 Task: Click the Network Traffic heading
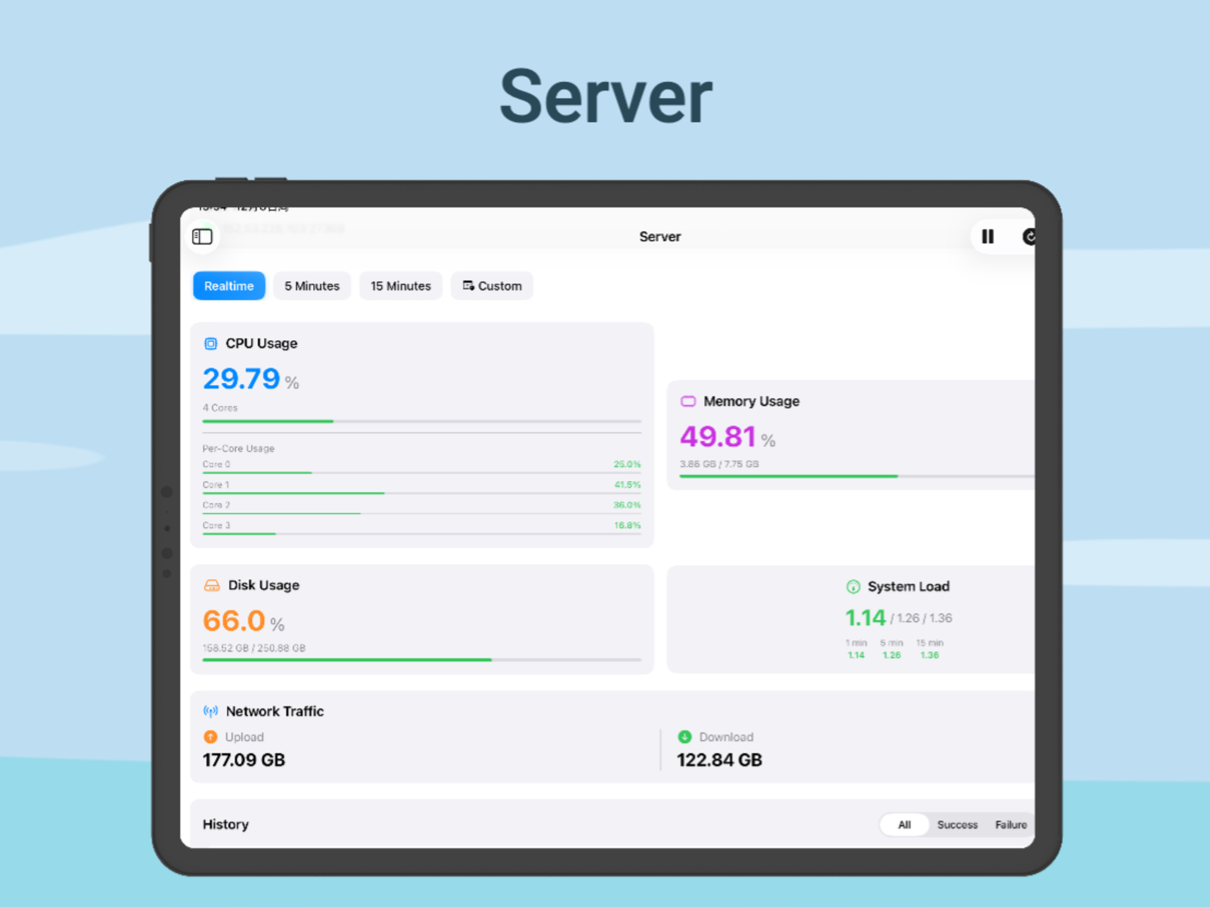275,711
